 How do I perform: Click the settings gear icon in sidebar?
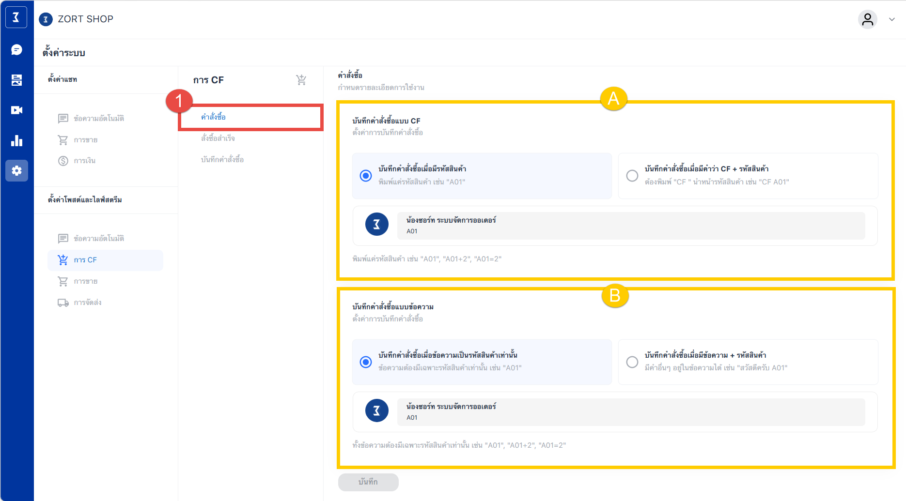[x=16, y=171]
